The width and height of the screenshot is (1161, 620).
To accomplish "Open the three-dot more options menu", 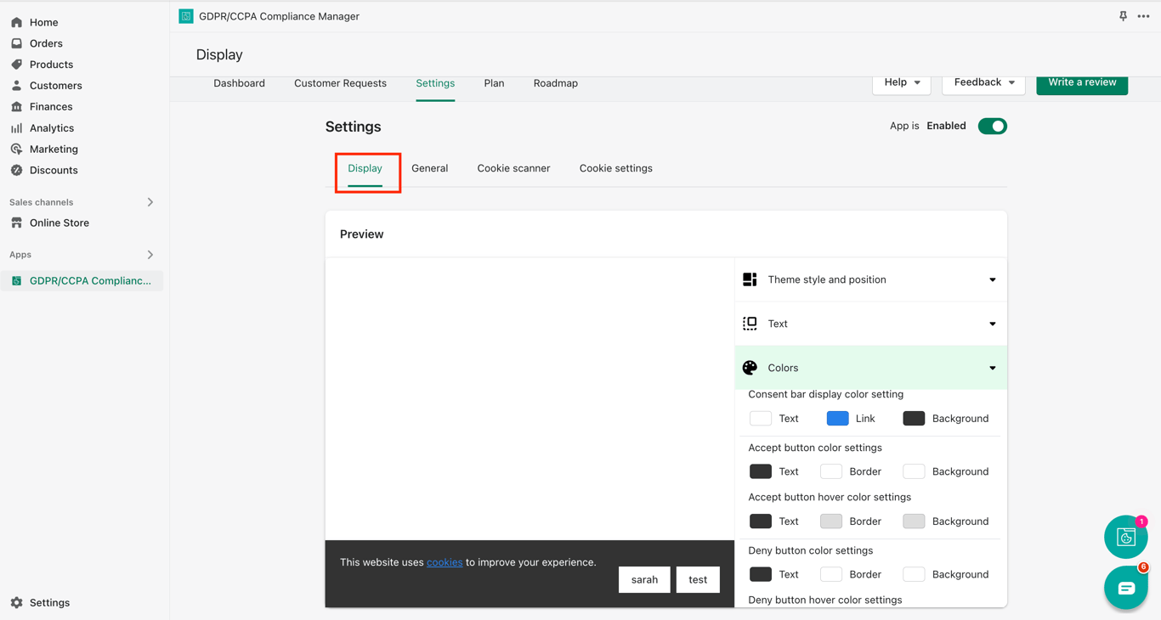I will (1143, 16).
